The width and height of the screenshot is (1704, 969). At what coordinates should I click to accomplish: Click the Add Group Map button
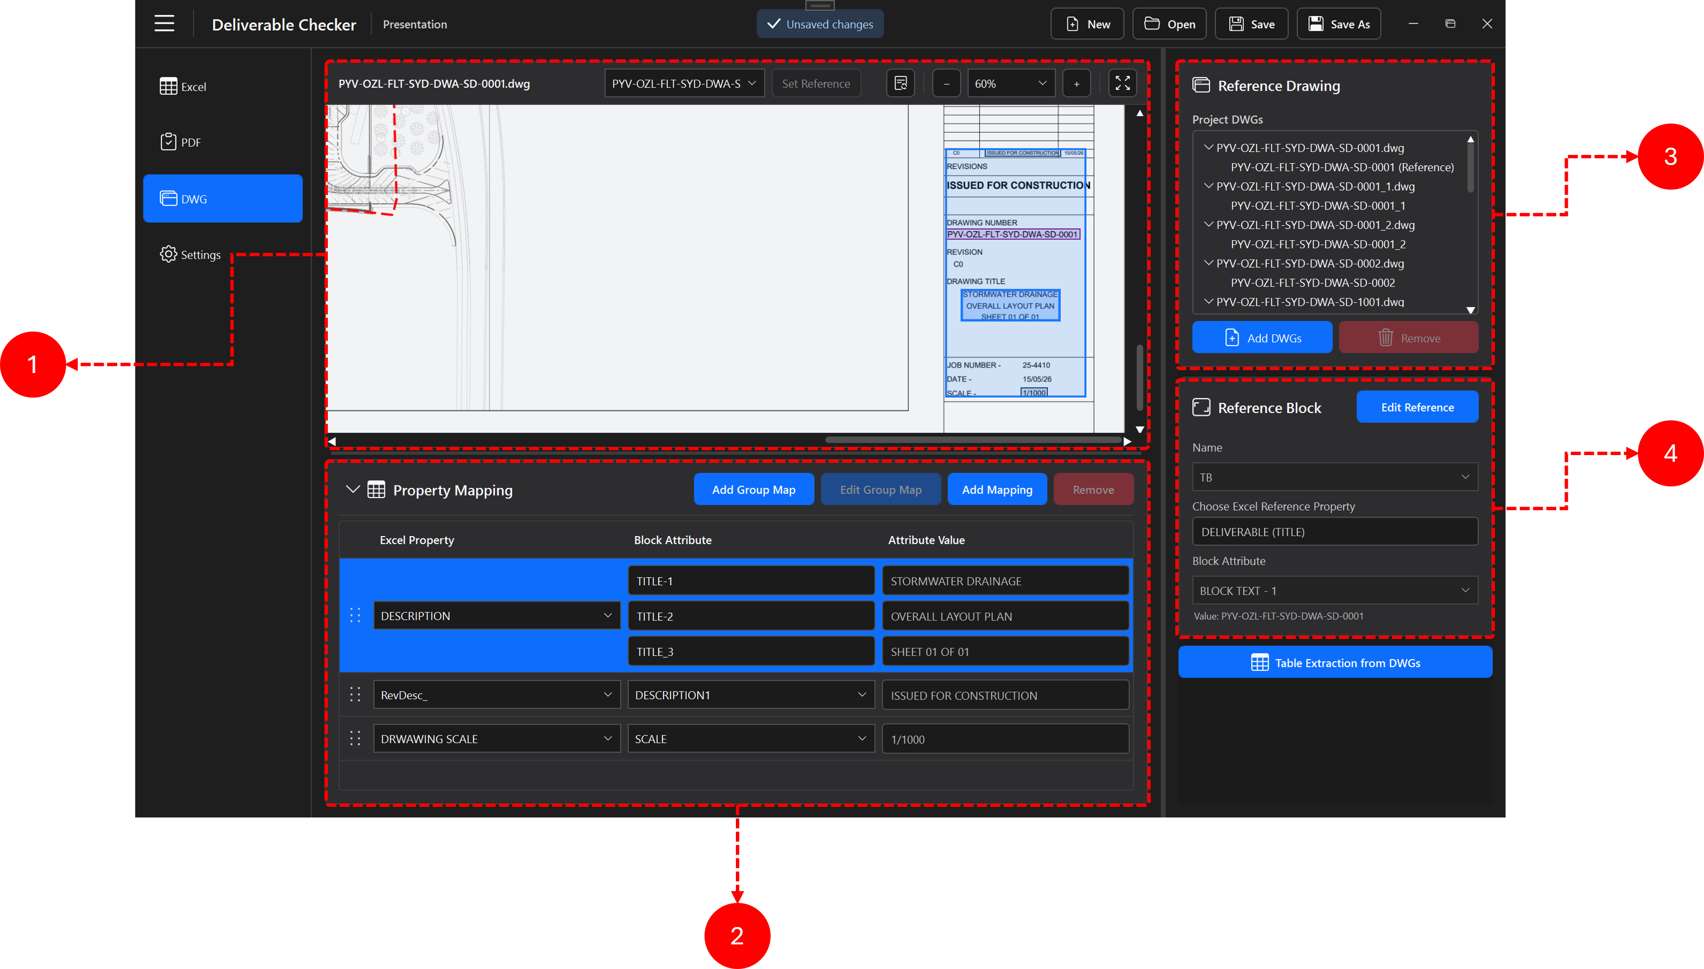click(753, 489)
